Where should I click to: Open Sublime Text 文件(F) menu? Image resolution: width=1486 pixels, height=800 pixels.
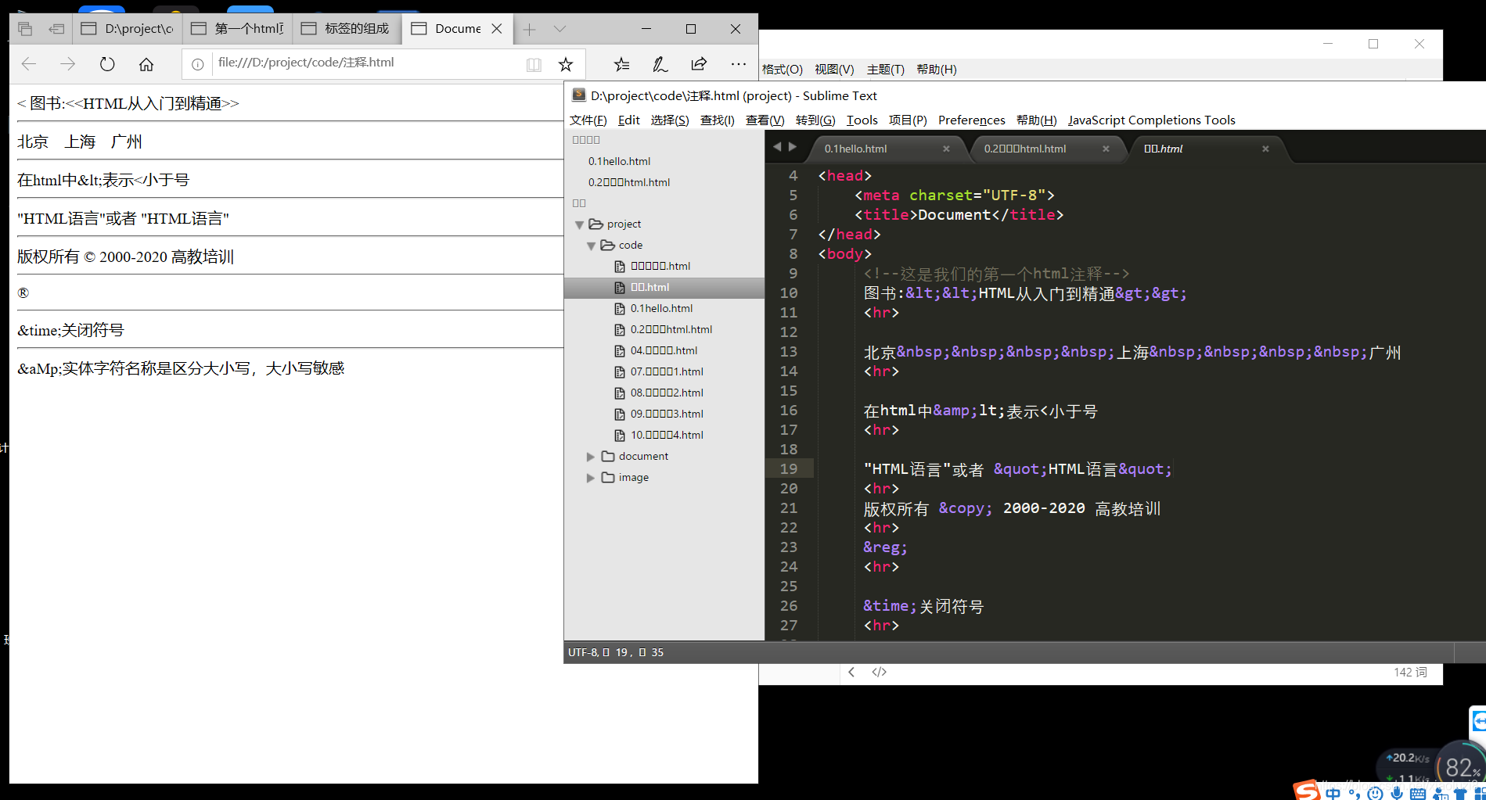point(588,120)
